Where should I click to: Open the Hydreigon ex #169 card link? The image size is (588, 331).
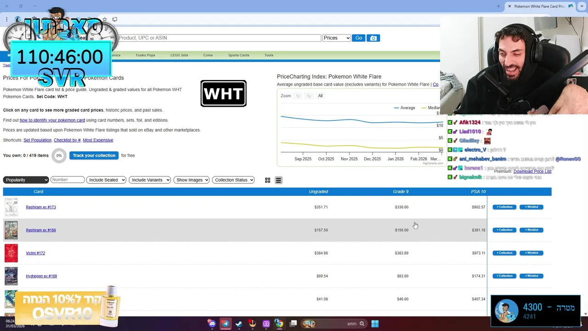(41, 276)
